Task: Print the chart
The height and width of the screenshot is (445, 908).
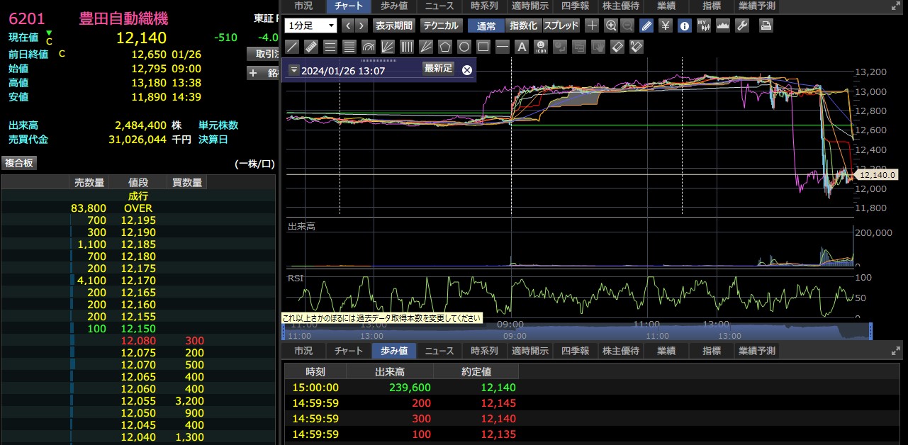Action: tap(766, 26)
